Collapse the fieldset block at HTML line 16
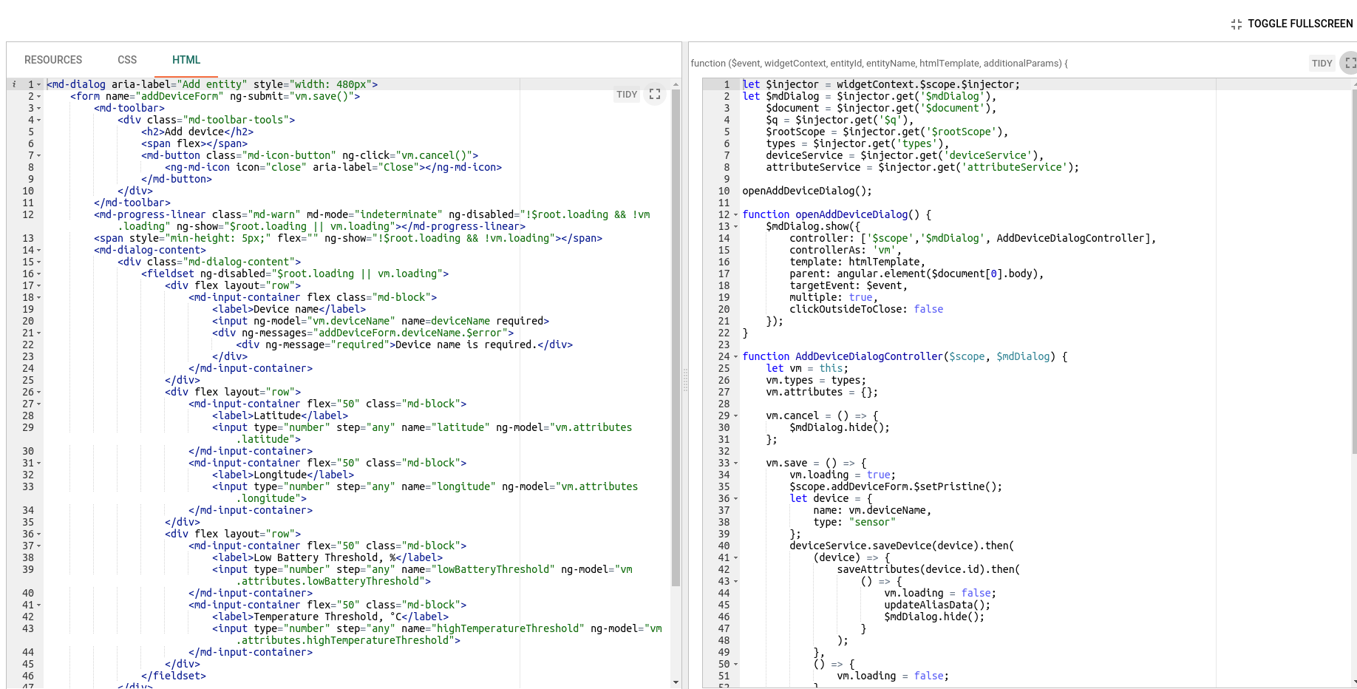The width and height of the screenshot is (1357, 689). (x=39, y=274)
